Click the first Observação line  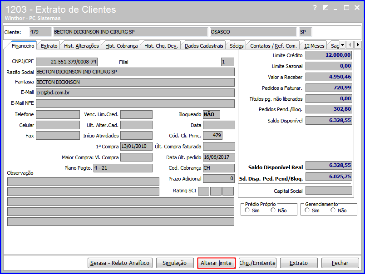click(84, 181)
